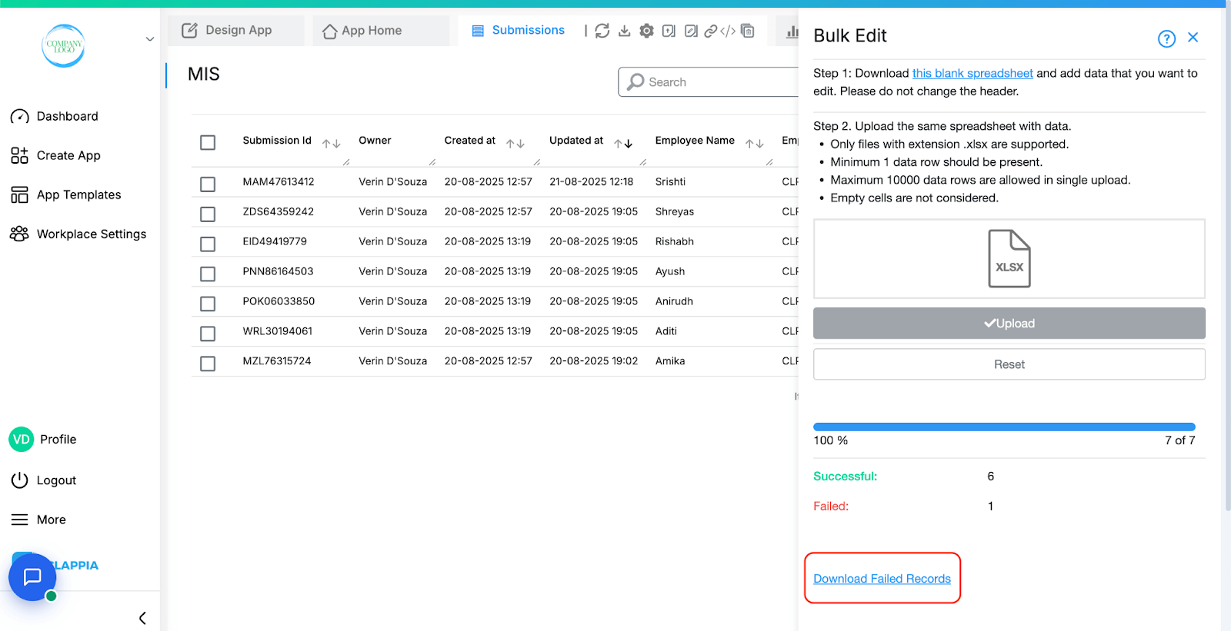Screen dimensions: 1231x631
Task: Sort by Employee Name column
Action: (755, 144)
